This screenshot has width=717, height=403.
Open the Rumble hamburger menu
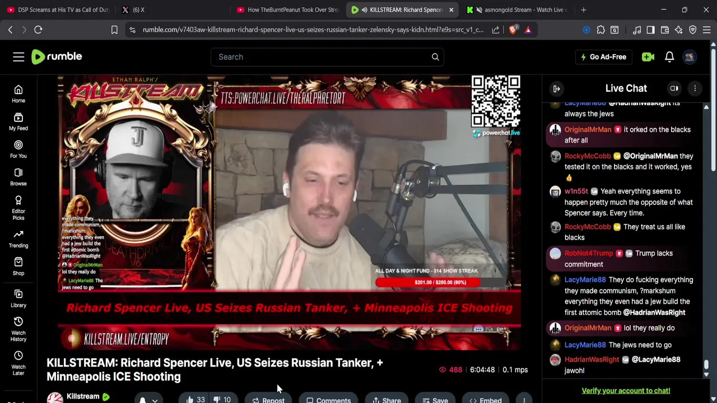point(18,57)
